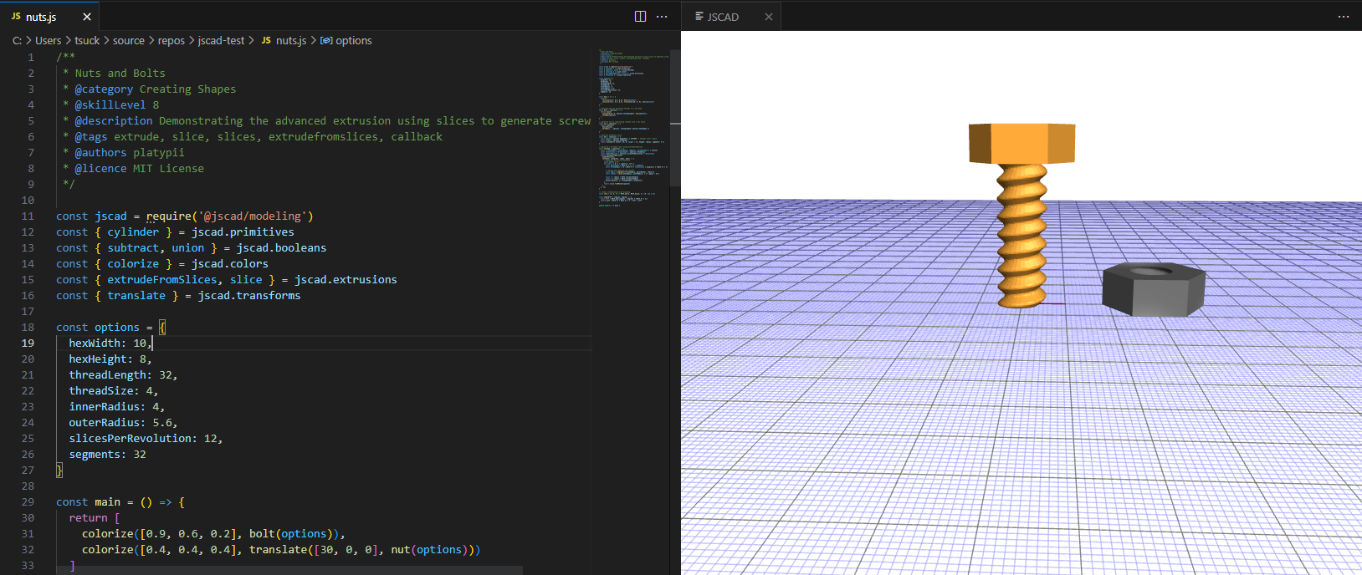Open the jscad-test breadcrumb

coord(222,40)
